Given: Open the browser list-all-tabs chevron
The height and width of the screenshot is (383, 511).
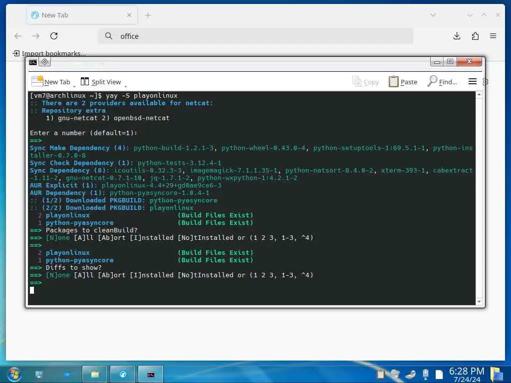Looking at the screenshot, I should tap(433, 15).
